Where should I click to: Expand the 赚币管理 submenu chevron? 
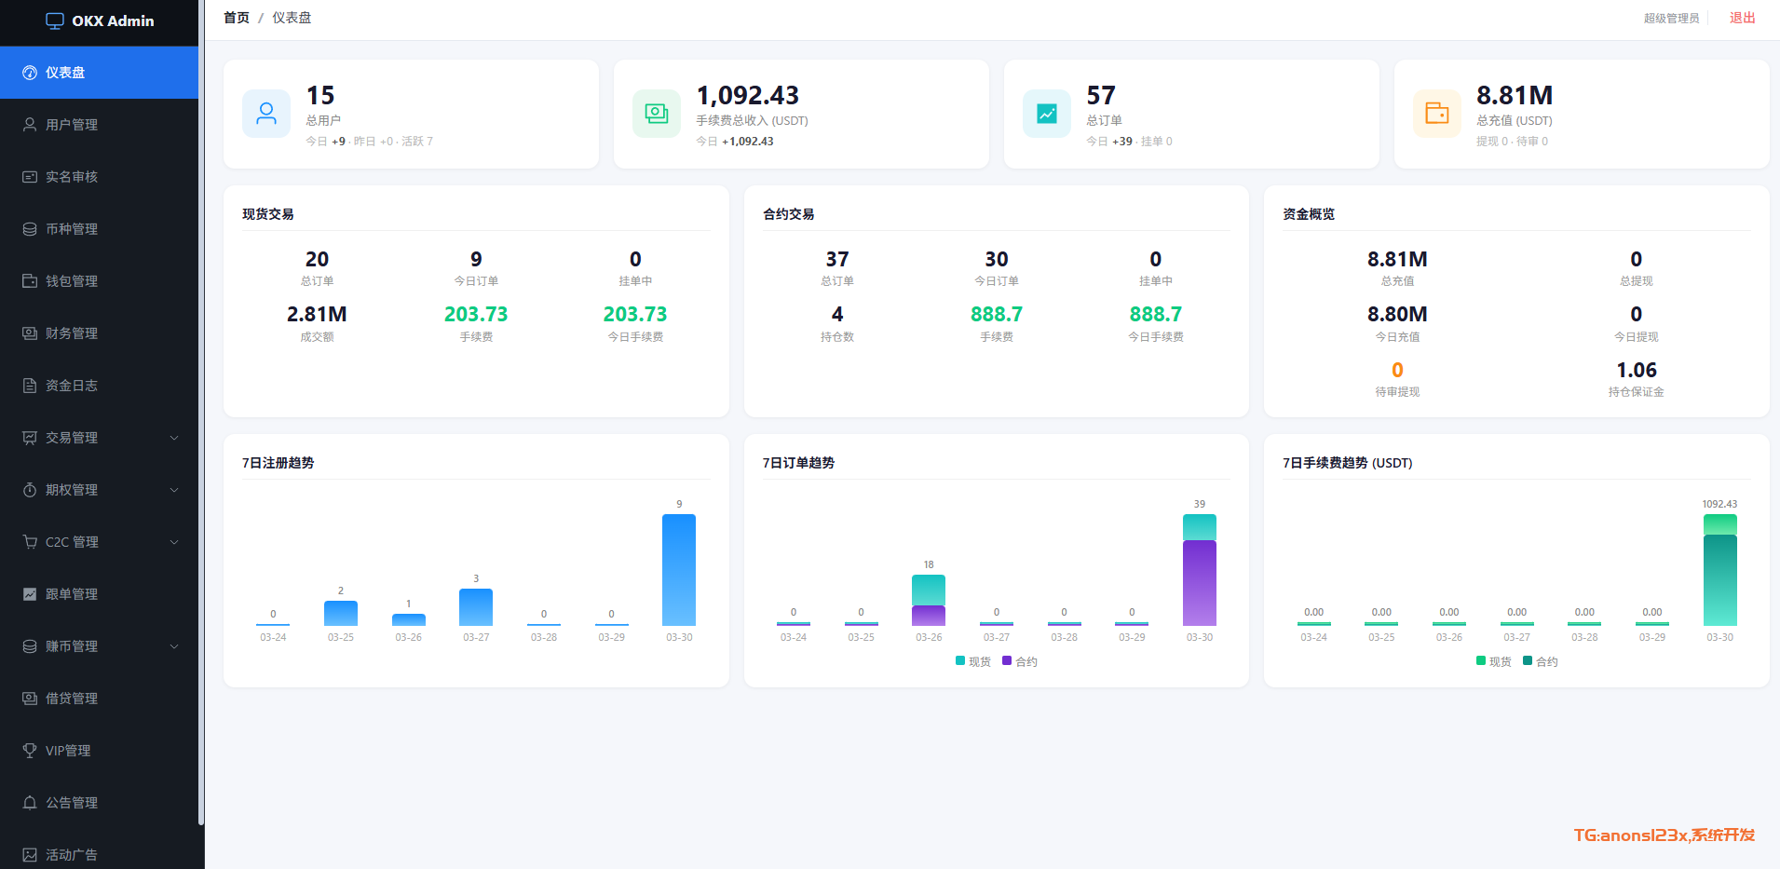pos(174,646)
